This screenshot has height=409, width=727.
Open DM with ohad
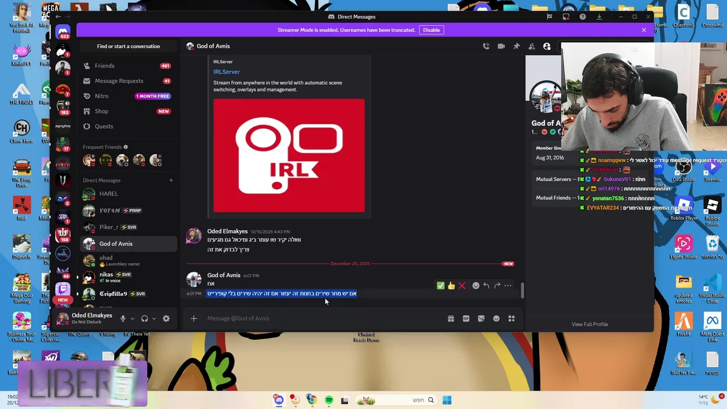(x=128, y=261)
